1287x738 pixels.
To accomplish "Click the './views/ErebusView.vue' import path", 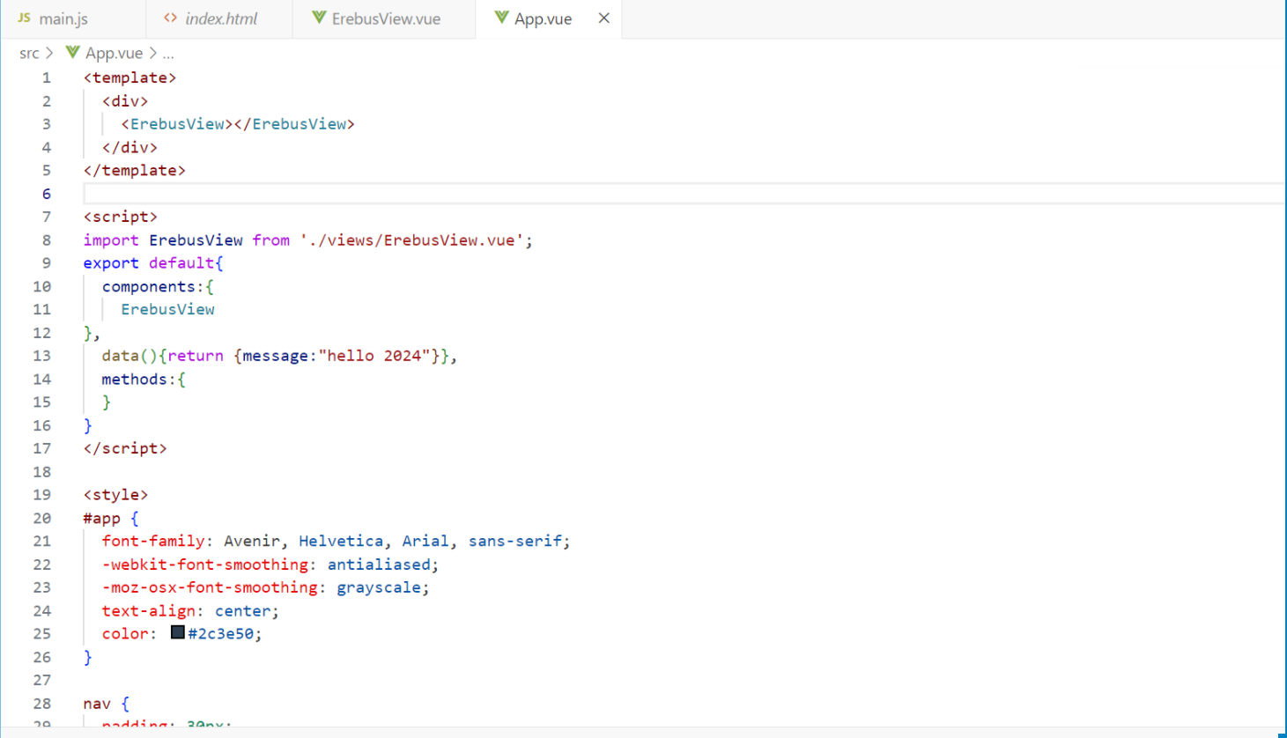I will [412, 240].
